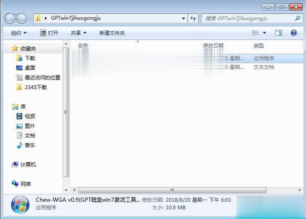Image resolution: width=306 pixels, height=219 pixels.
Task: Maximize the explorer window
Action: [x=282, y=7]
